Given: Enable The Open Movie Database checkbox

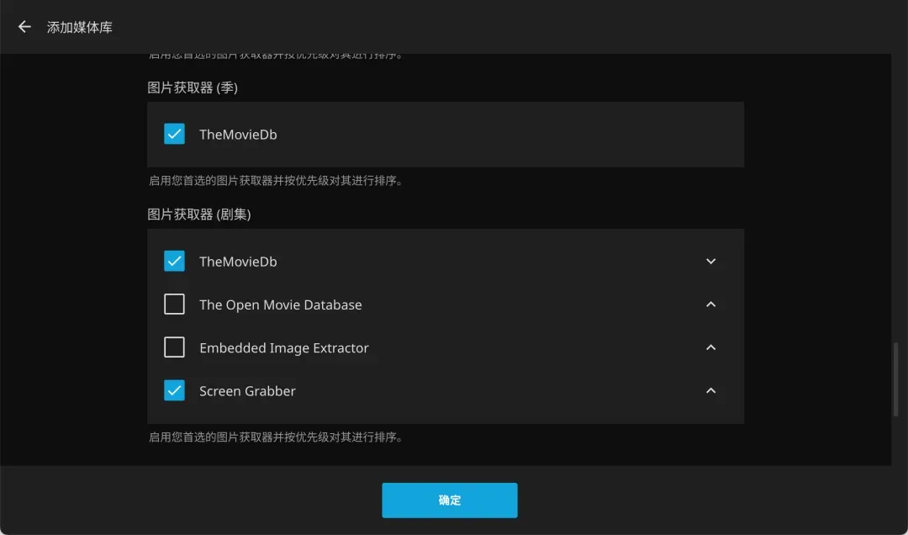Looking at the screenshot, I should click(174, 305).
